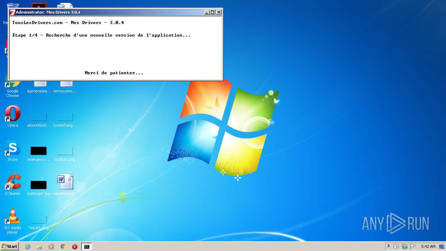Select the emergency... image file

click(x=39, y=154)
